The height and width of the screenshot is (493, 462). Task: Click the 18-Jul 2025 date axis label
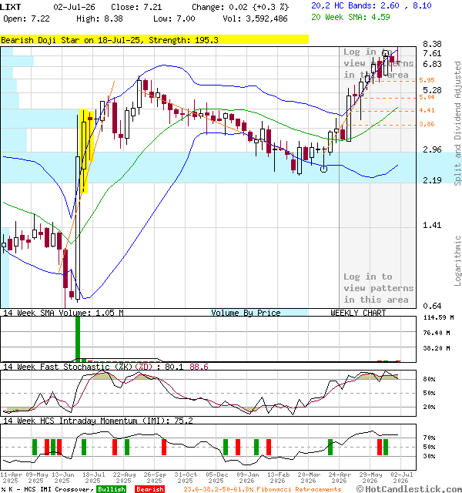tap(93, 478)
